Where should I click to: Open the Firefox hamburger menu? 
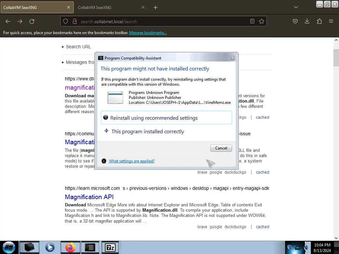click(x=331, y=21)
